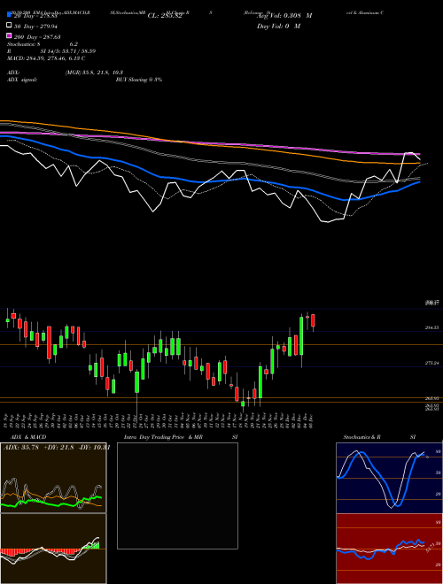Click the CL closing price value
The image size is (443, 584).
(x=165, y=16)
